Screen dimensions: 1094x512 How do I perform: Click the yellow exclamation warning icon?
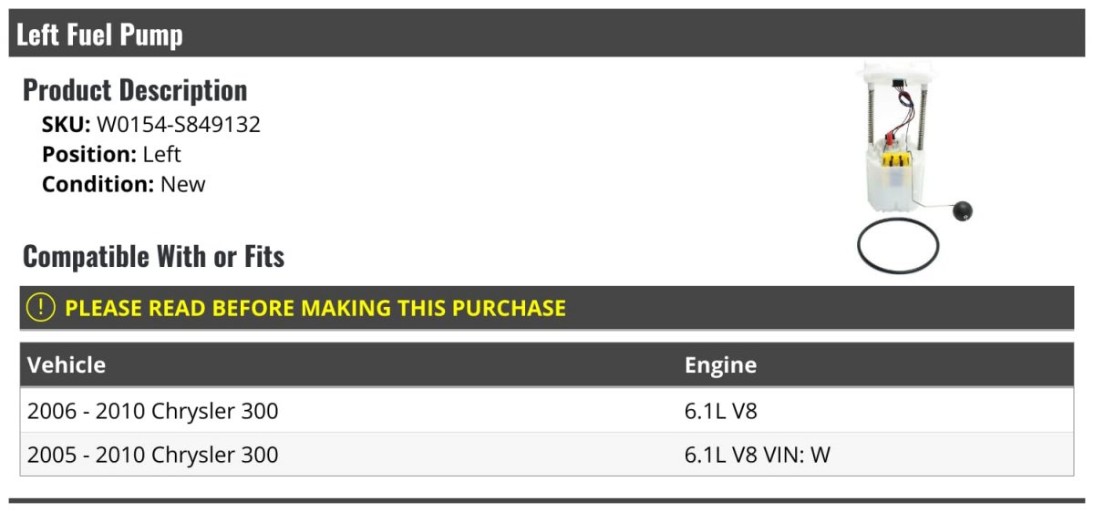pos(41,308)
